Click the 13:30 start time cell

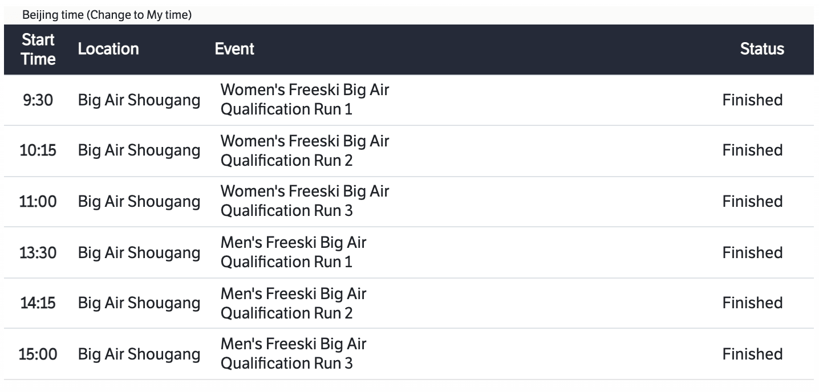pyautogui.click(x=38, y=253)
